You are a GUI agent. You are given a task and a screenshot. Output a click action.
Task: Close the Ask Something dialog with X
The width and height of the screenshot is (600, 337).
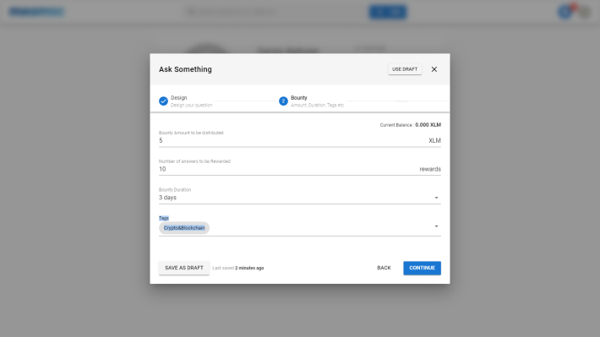click(434, 69)
